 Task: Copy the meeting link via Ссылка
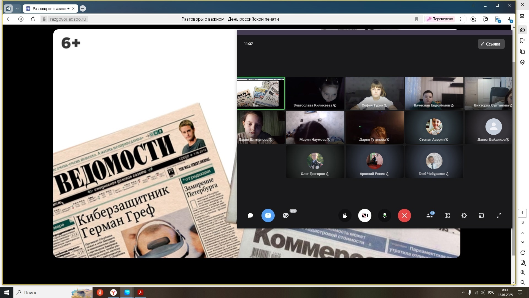[491, 44]
